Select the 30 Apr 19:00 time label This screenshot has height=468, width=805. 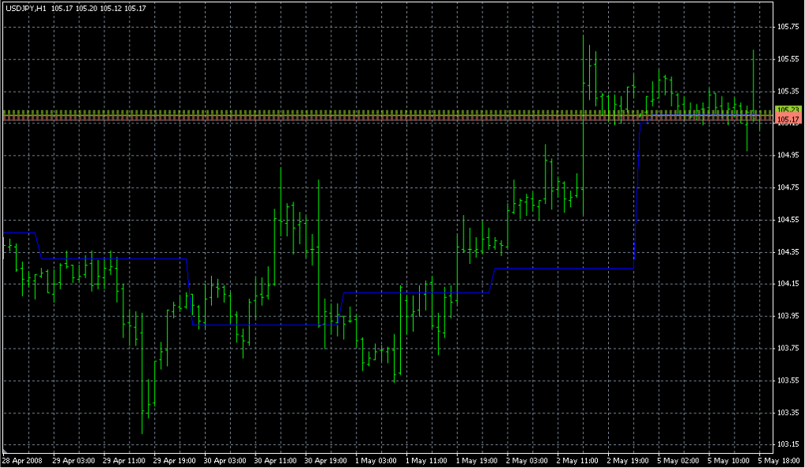point(324,460)
